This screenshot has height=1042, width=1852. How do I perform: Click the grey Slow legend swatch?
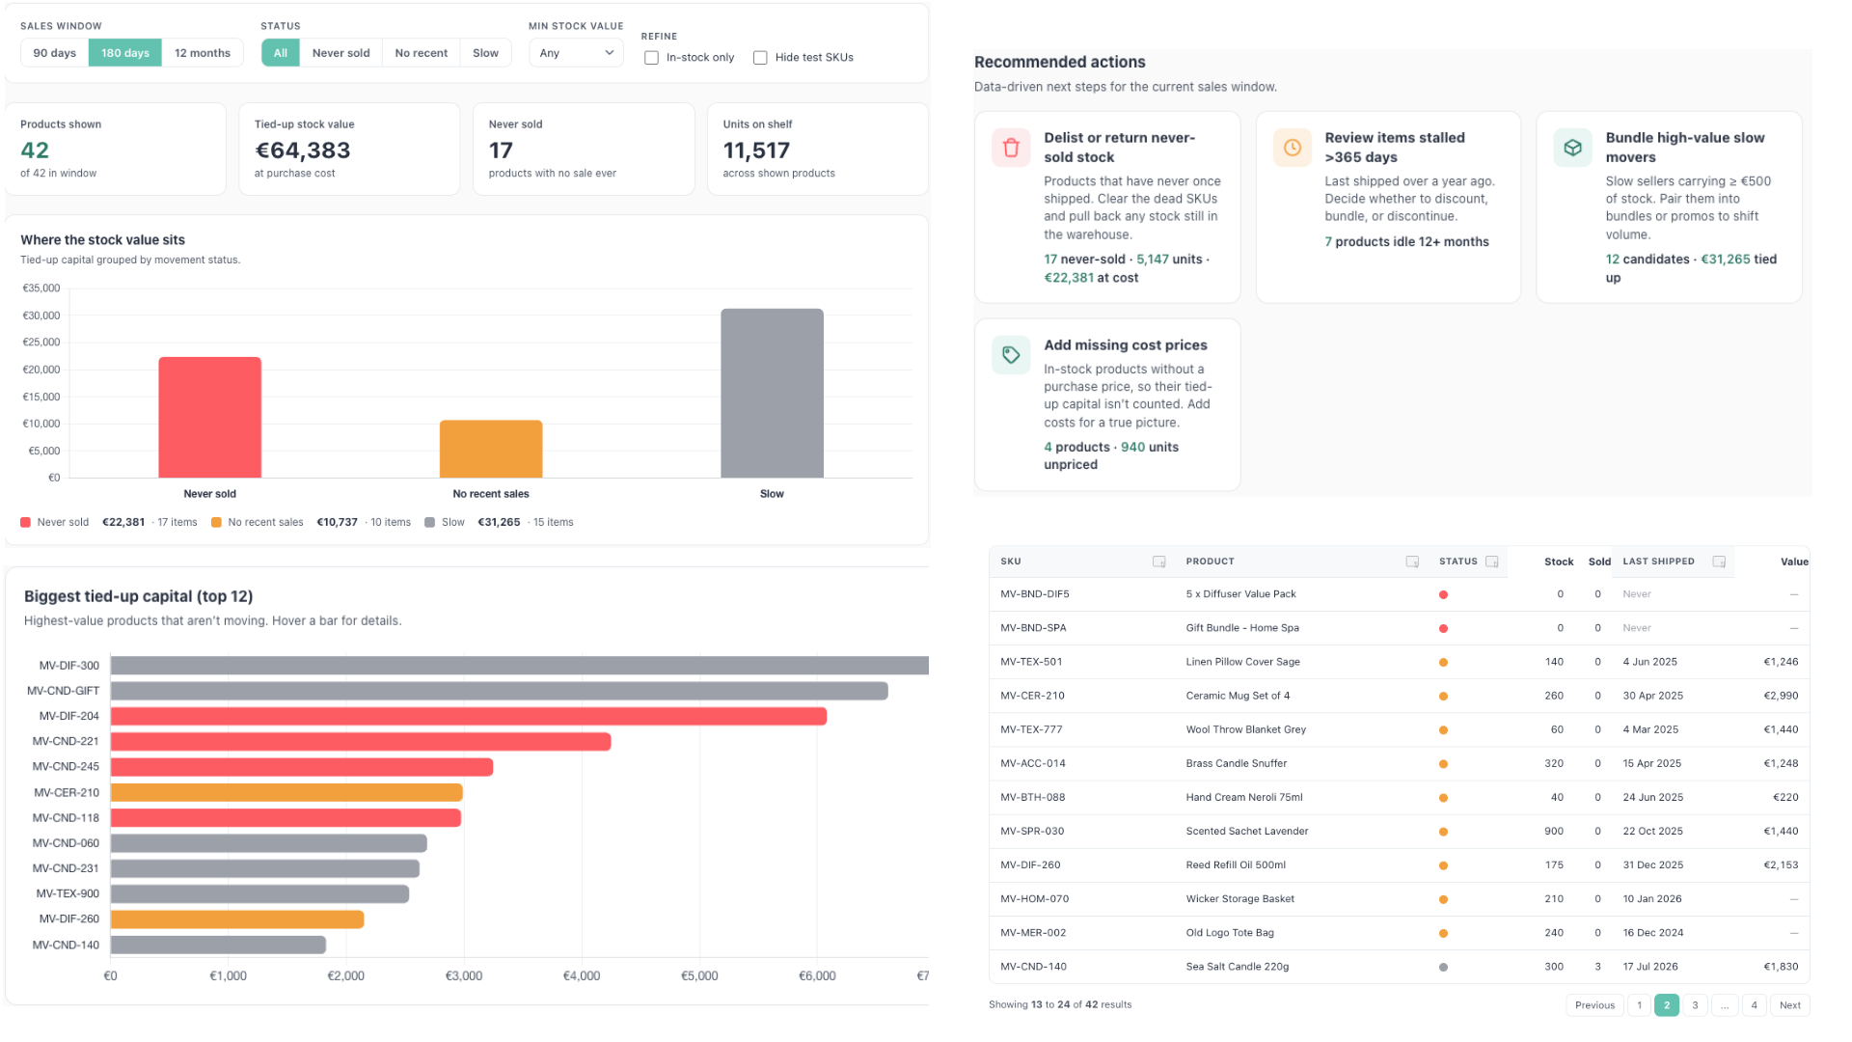430,523
